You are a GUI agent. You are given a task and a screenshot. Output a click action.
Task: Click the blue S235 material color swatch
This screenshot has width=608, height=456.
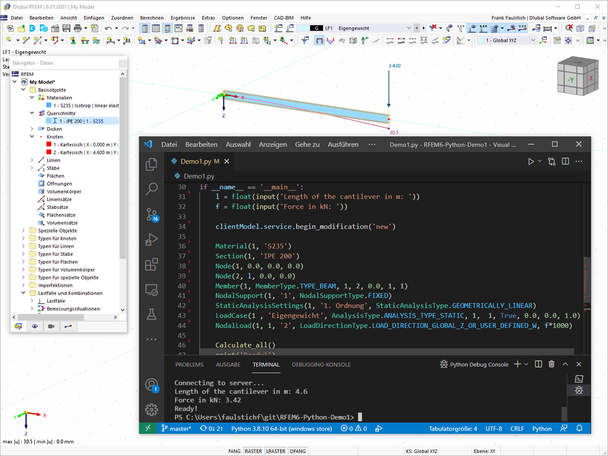tap(49, 106)
